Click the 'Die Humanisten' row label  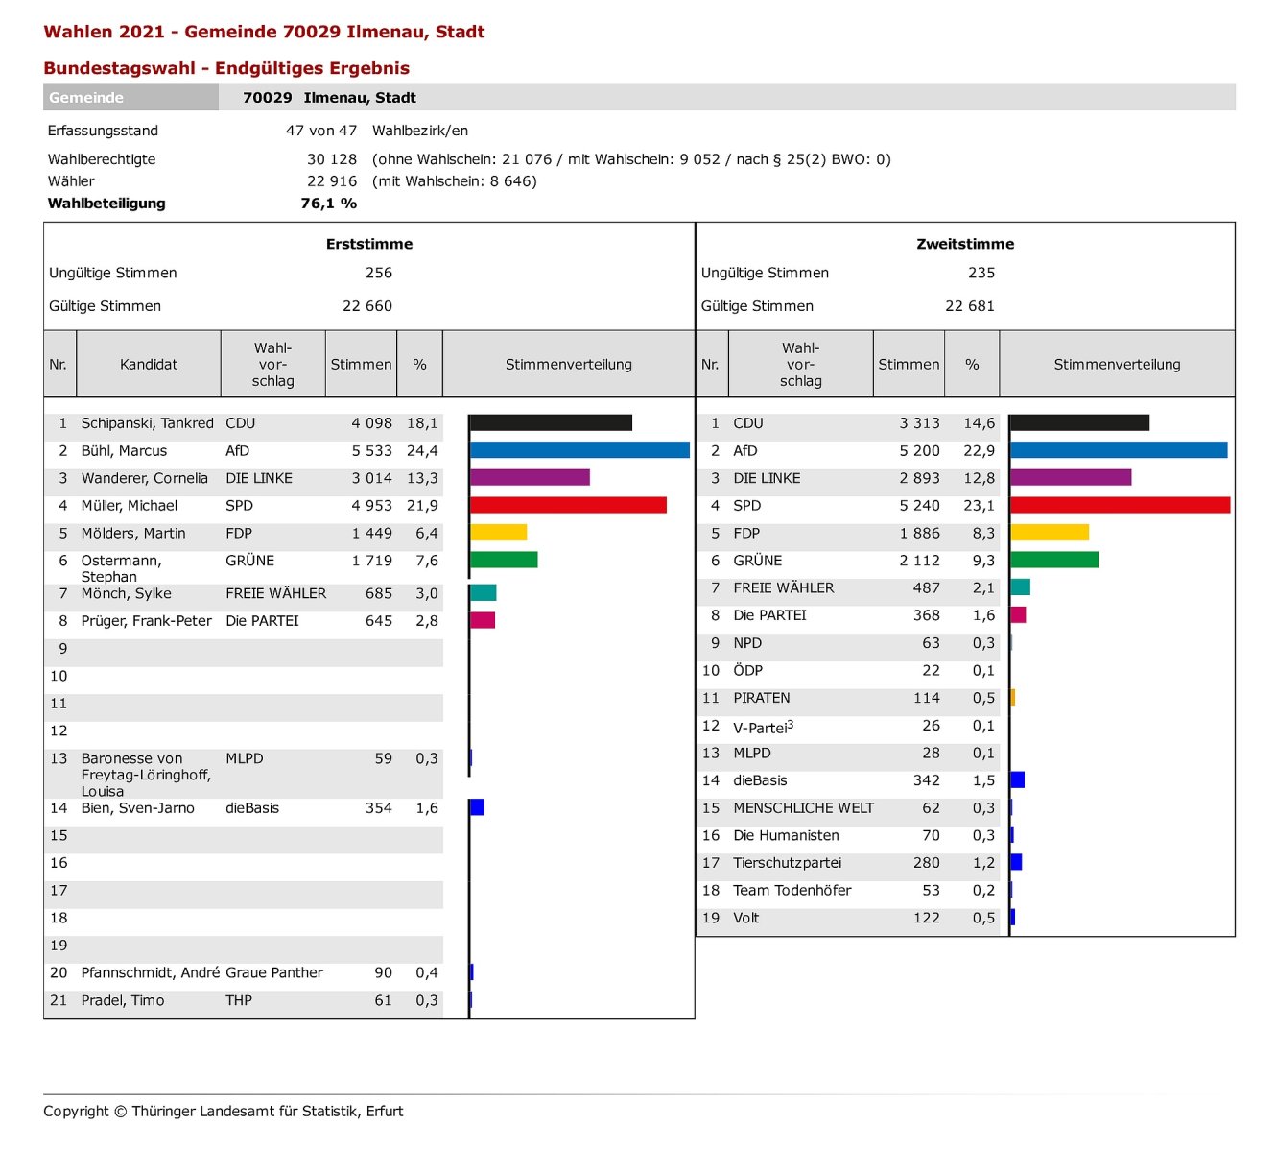point(787,836)
